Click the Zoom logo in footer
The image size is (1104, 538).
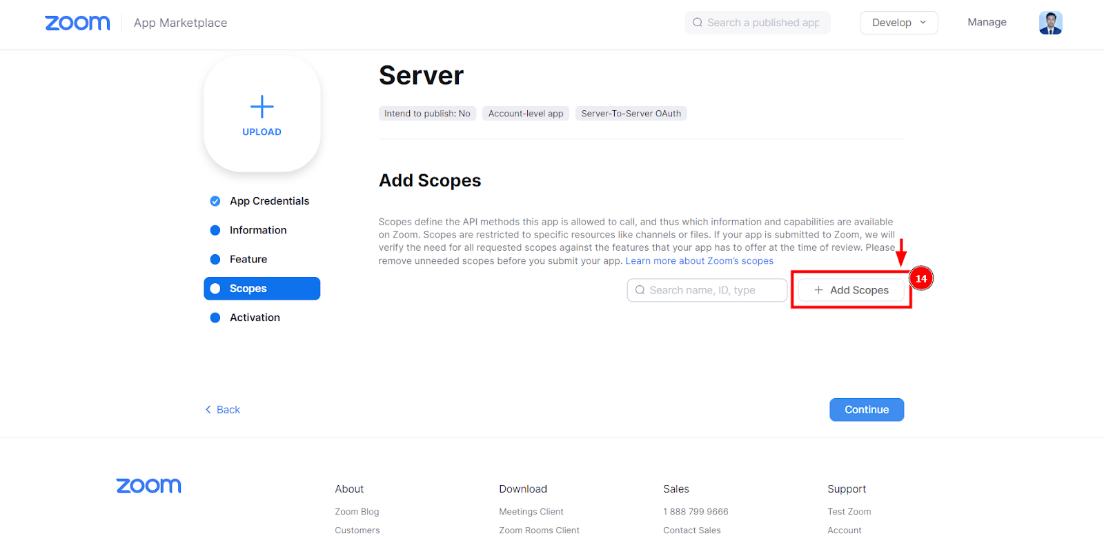pyautogui.click(x=148, y=486)
